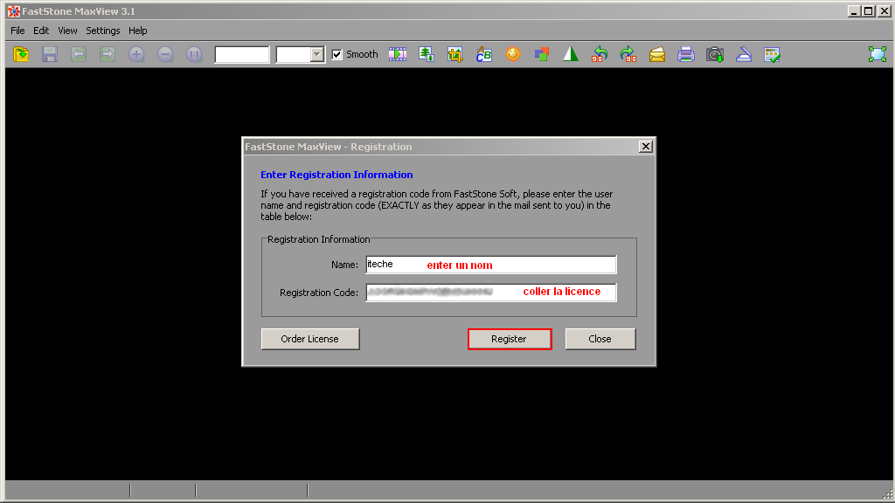Select the Crop tool icon
The image size is (895, 503).
[x=454, y=54]
